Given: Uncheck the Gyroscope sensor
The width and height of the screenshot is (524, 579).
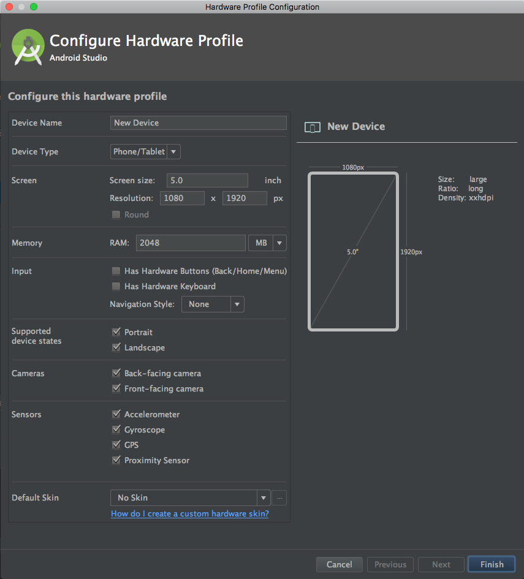Looking at the screenshot, I should pyautogui.click(x=116, y=430).
